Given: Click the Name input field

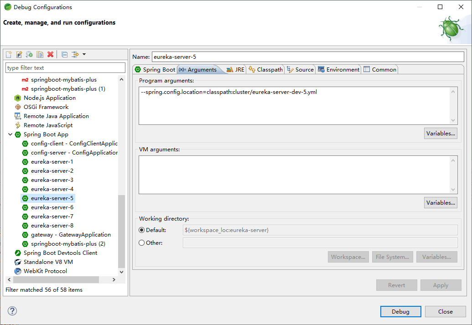Looking at the screenshot, I should tap(308, 57).
